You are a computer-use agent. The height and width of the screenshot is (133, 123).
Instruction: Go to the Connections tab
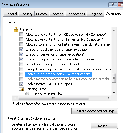tap(76, 14)
